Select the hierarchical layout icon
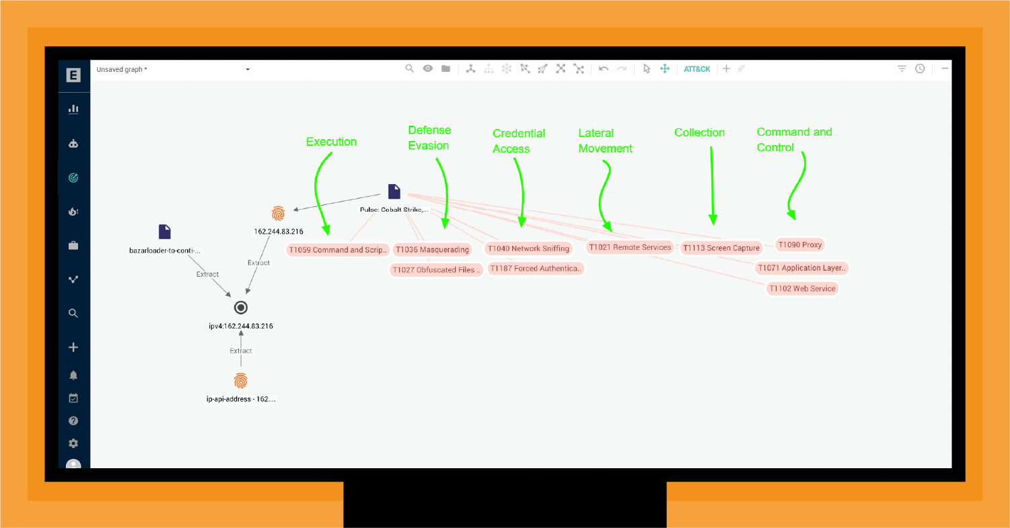Viewport: 1010px width, 528px height. pos(489,69)
